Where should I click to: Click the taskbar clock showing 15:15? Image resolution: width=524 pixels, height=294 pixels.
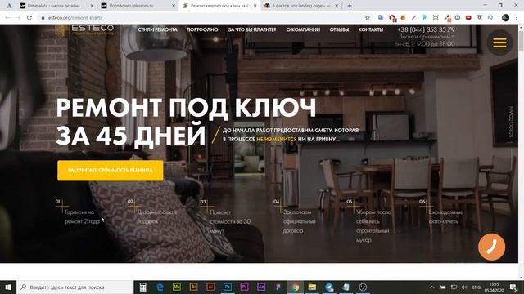pyautogui.click(x=495, y=287)
